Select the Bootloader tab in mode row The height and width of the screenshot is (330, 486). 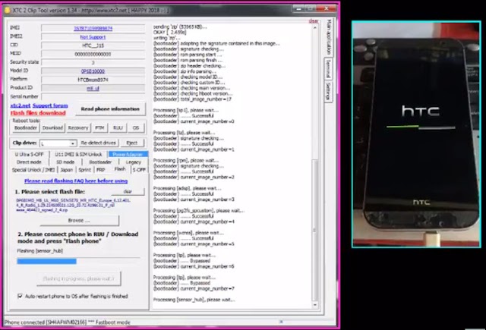[x=100, y=162]
